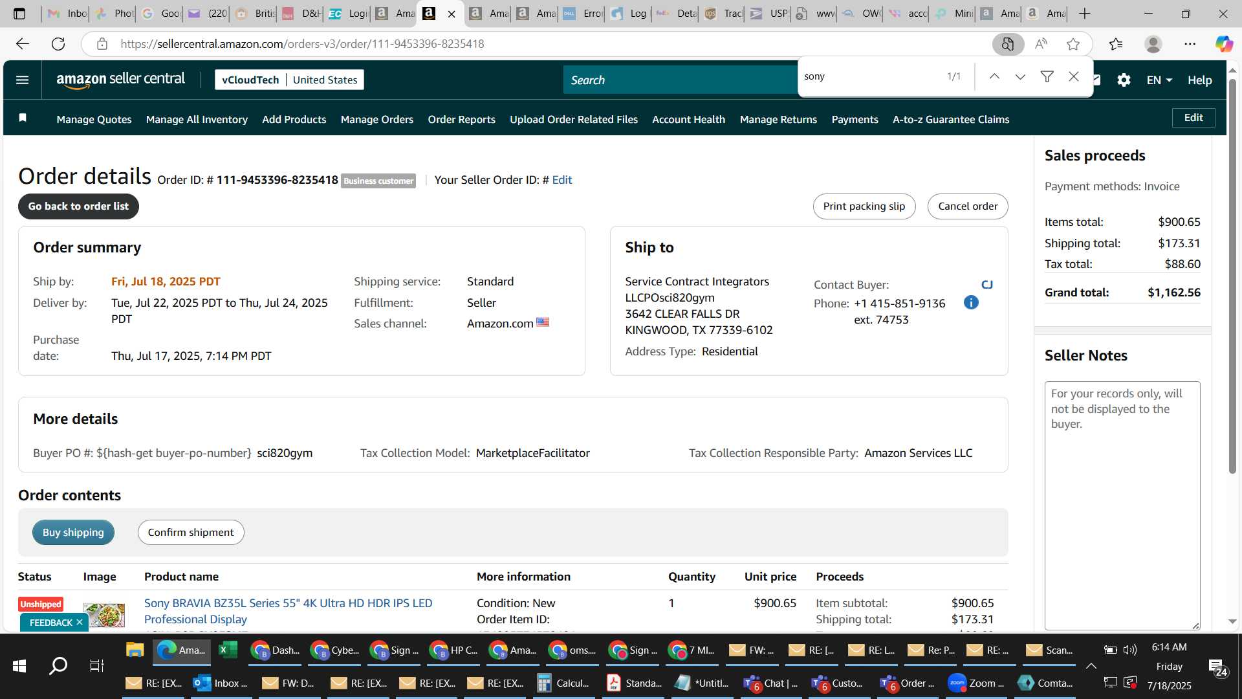Open the Calculator taskbar item

coord(563,683)
